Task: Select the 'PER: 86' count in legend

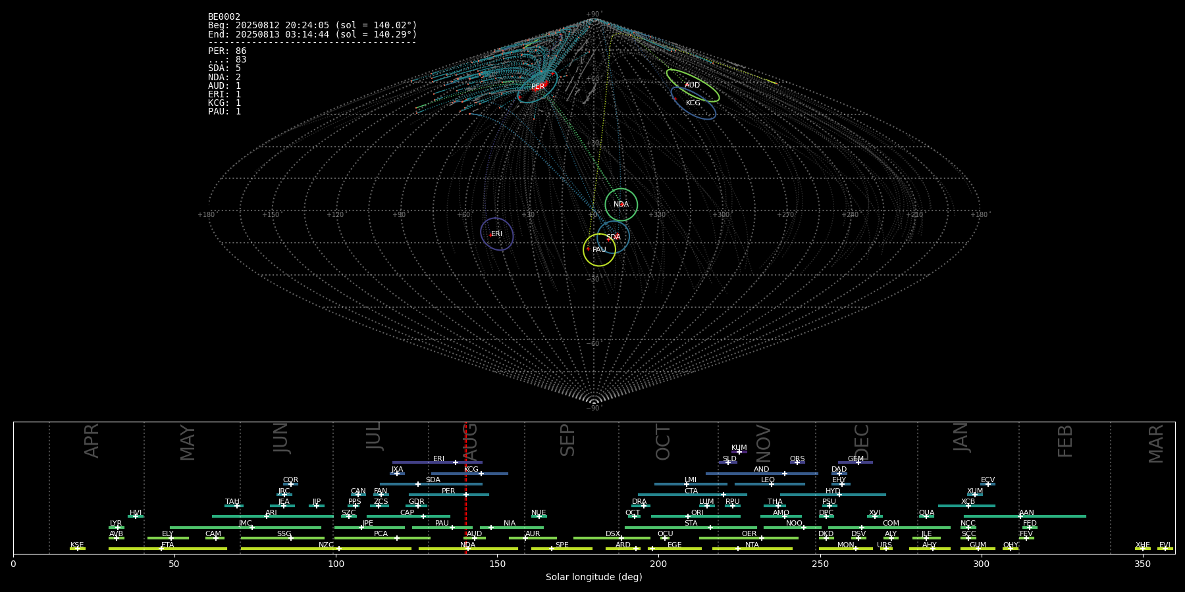Action: 227,51
